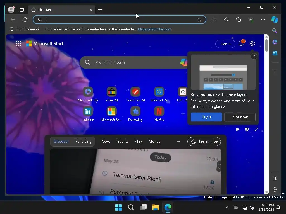Open Copilot icon in Edge toolbar
The height and width of the screenshot is (214, 286).
(x=275, y=20)
